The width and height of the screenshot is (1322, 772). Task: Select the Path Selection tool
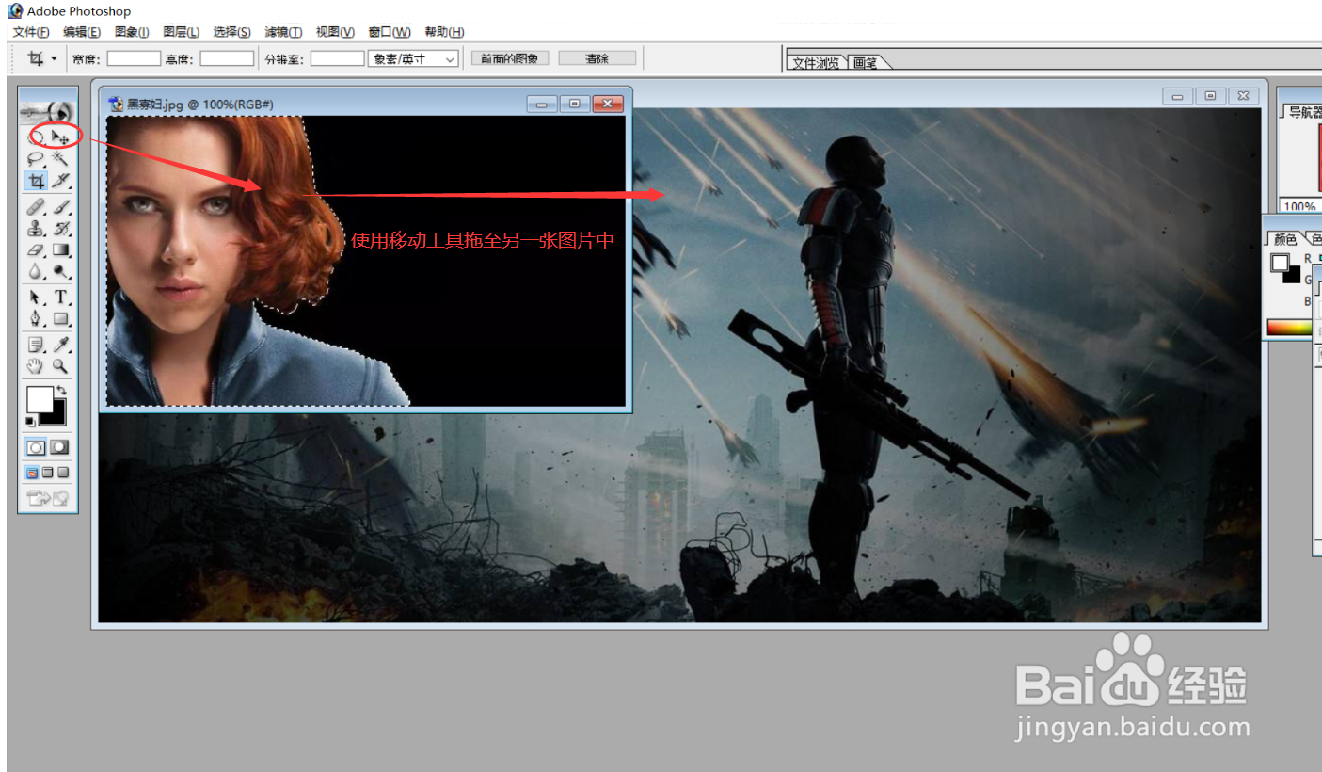[36, 298]
